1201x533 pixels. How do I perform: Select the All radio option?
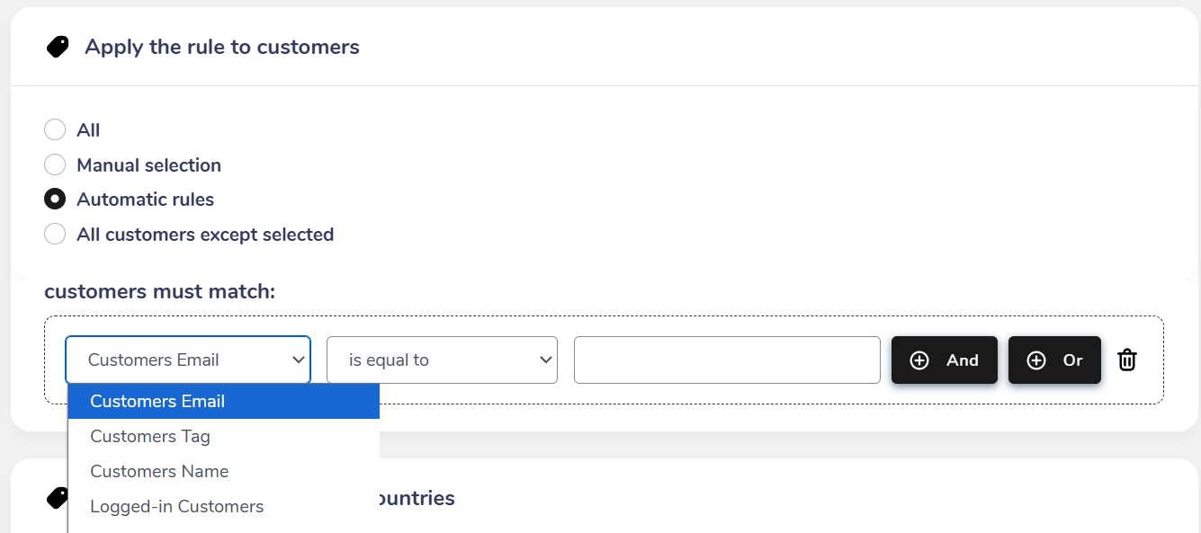click(x=55, y=130)
